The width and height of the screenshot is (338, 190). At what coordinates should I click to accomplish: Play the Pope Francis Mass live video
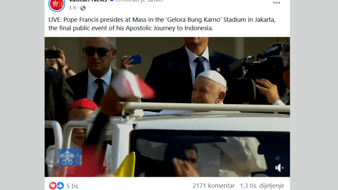[x=167, y=107]
